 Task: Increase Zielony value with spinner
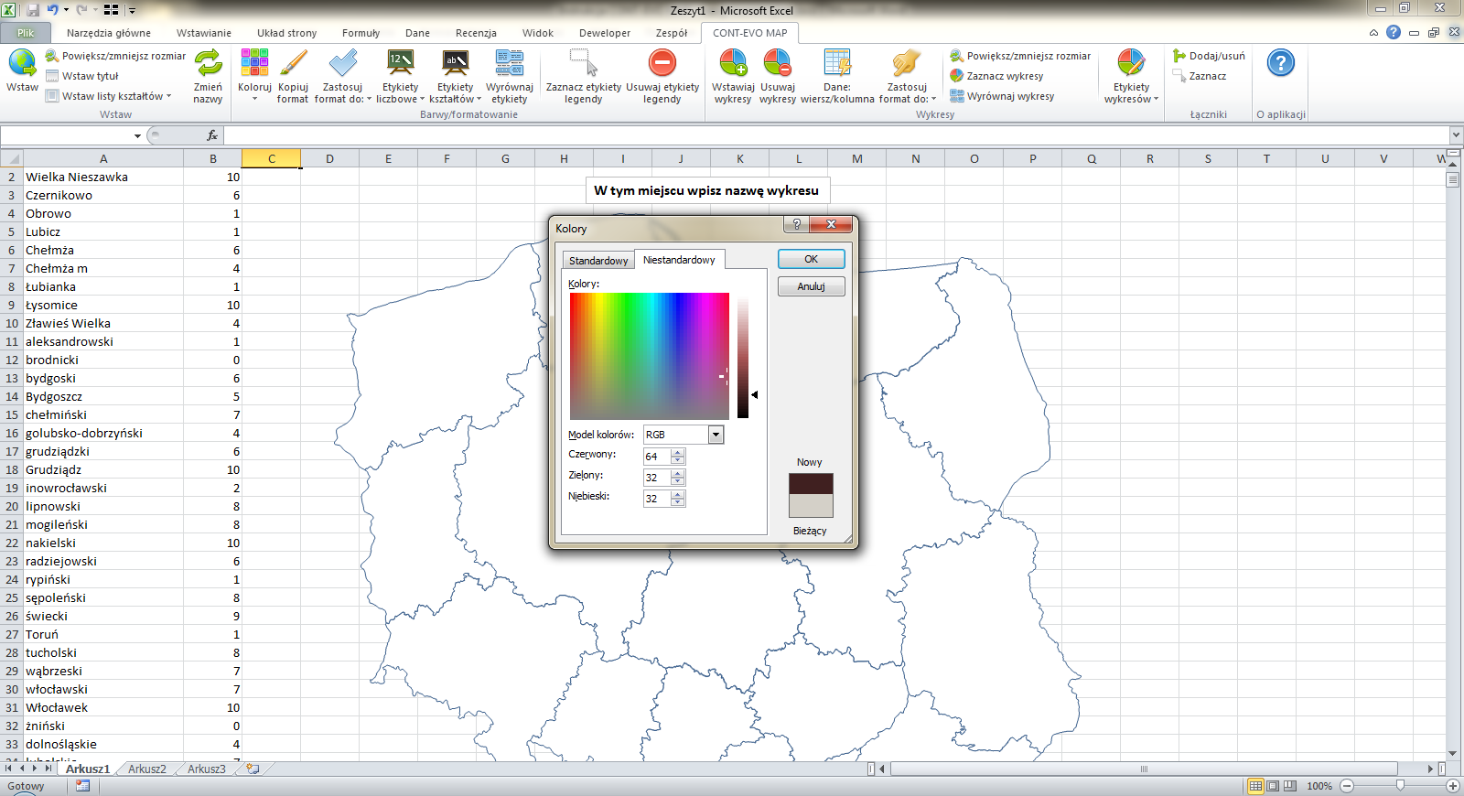tap(678, 473)
